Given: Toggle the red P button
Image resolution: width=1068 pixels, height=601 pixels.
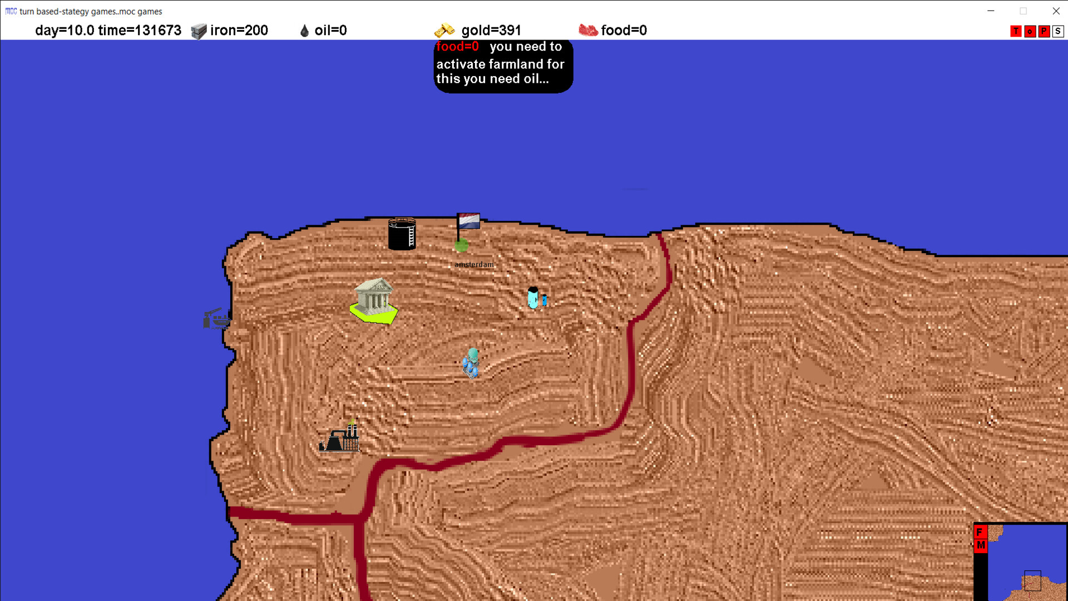Looking at the screenshot, I should coord(1044,31).
